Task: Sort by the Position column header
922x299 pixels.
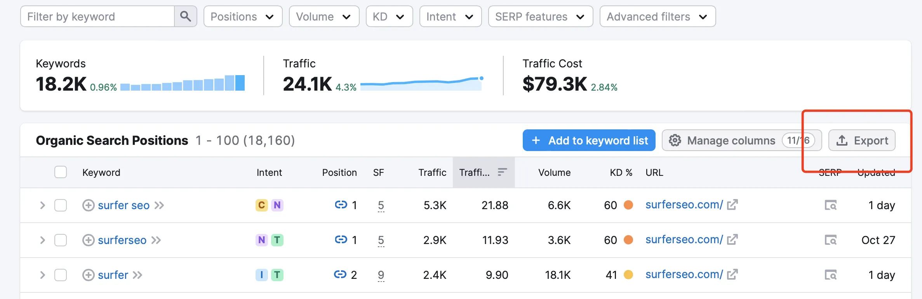Action: [x=339, y=172]
